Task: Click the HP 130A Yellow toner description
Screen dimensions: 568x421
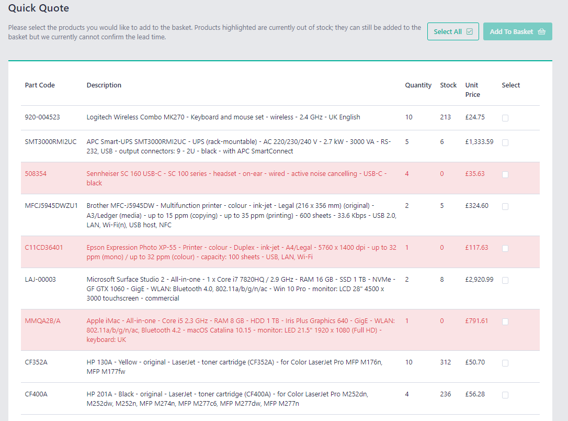Action: point(234,367)
